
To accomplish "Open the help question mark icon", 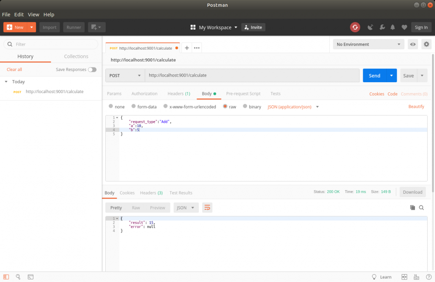I will 428,277.
